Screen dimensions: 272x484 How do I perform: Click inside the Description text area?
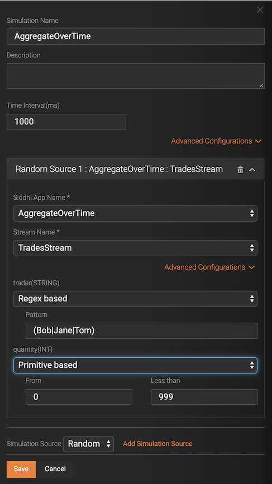136,76
